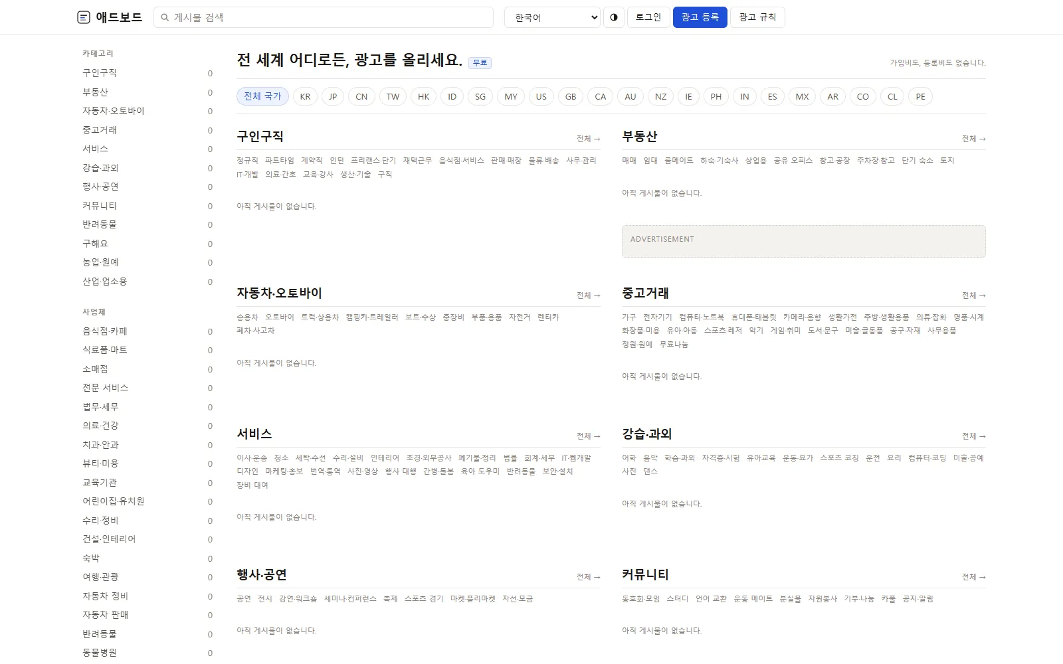Open 전체 → link for 부동산 section

[974, 139]
